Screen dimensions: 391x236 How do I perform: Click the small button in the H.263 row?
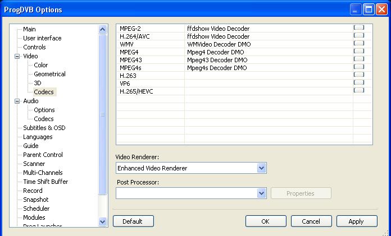pyautogui.click(x=358, y=75)
